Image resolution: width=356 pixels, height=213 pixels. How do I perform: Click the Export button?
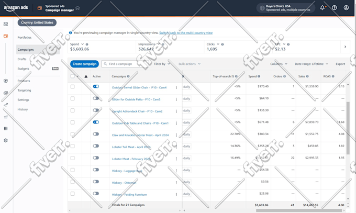[x=340, y=64]
